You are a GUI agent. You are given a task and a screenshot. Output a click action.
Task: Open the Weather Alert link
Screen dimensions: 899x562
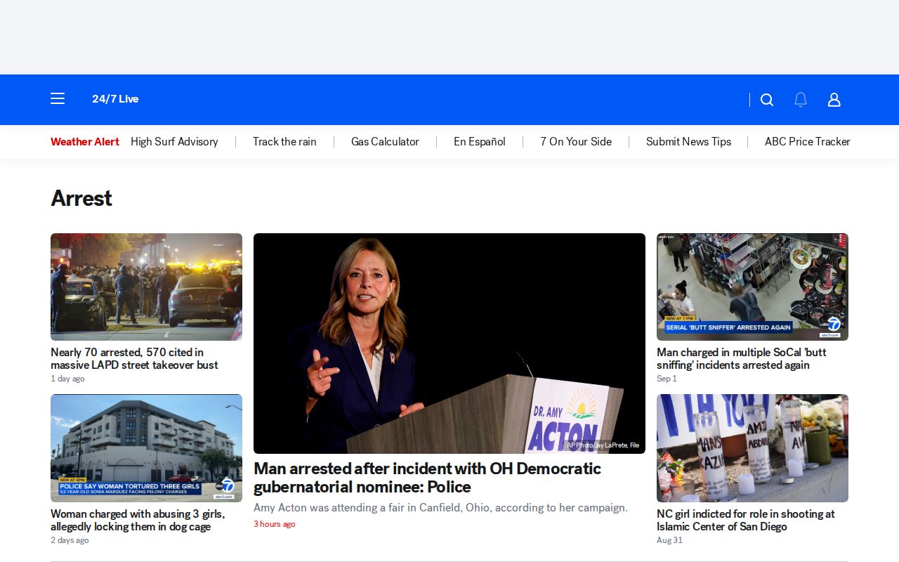tap(85, 142)
